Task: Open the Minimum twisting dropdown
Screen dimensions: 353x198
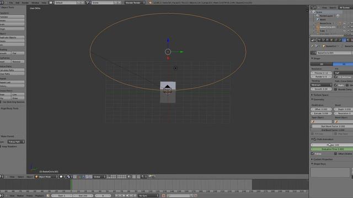Action: tap(321, 85)
